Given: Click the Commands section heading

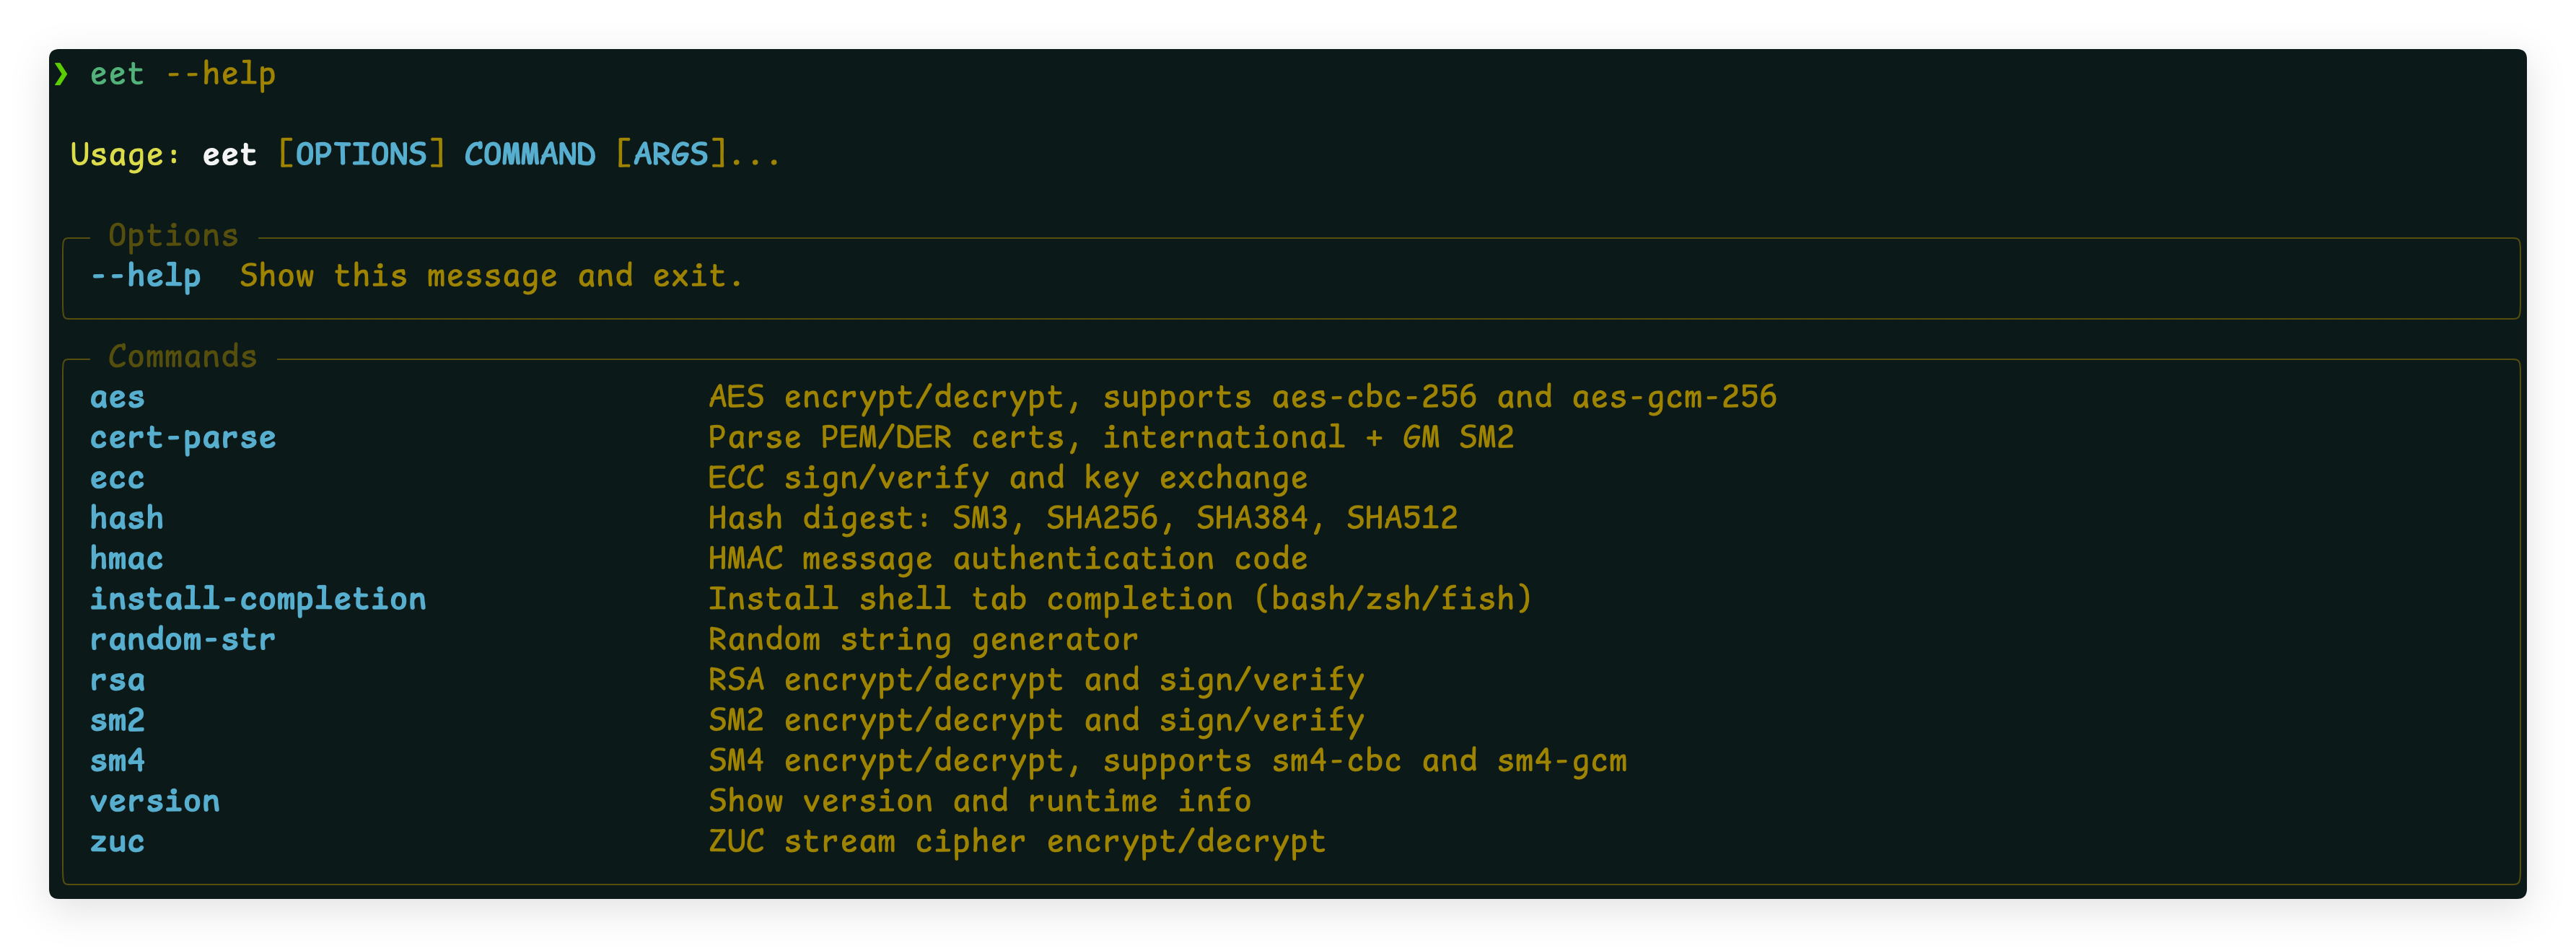Looking at the screenshot, I should (182, 357).
